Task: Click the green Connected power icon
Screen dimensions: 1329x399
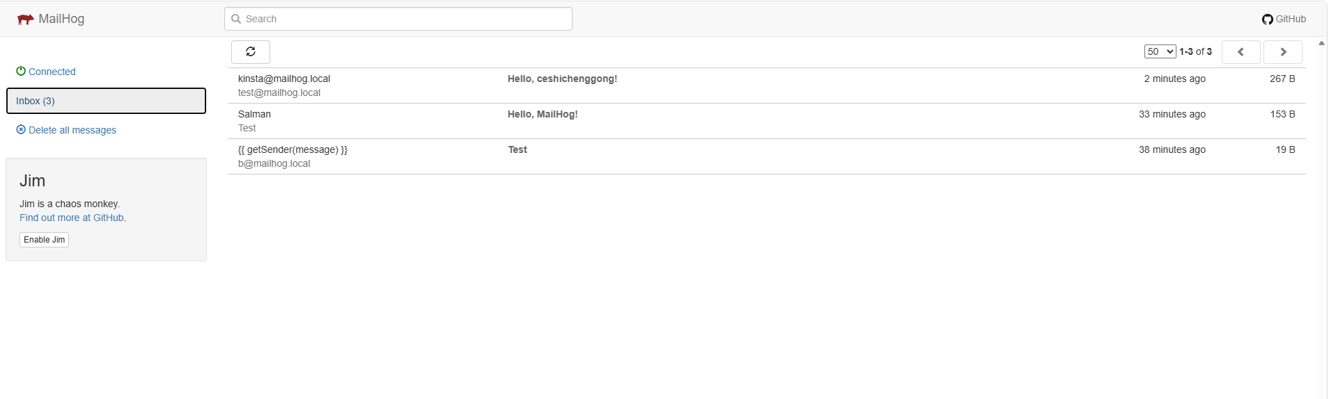Action: tap(21, 71)
